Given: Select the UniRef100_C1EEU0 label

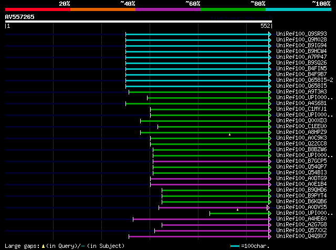Looking at the screenshot, I should [x=301, y=127].
